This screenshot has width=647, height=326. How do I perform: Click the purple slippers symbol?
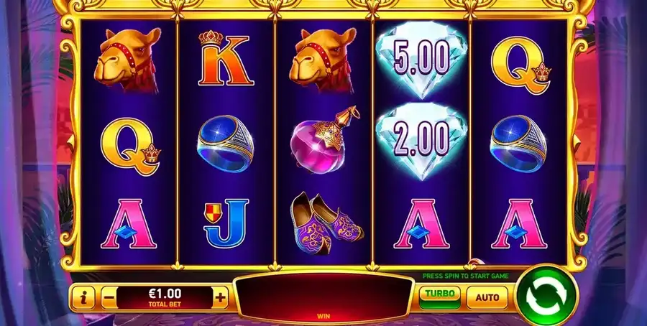coord(326,223)
